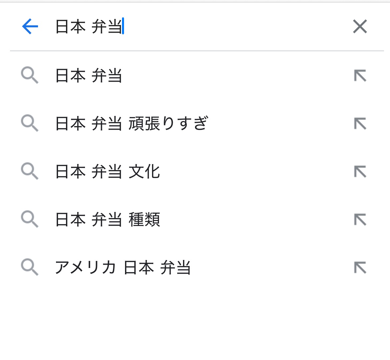Pick the 日本 弁当 種類 suggestion
390x360 pixels.
coord(107,219)
